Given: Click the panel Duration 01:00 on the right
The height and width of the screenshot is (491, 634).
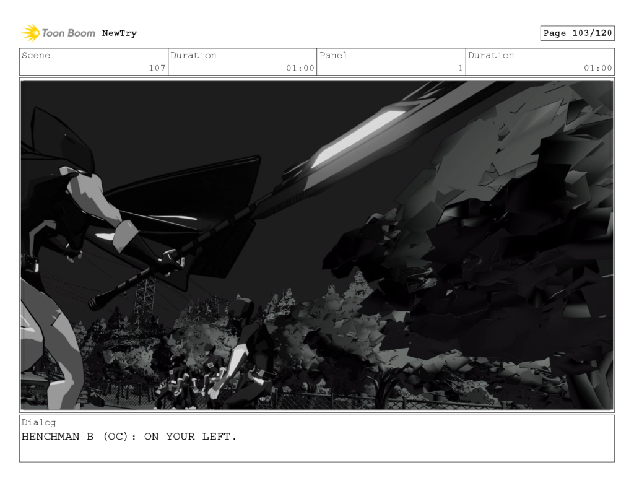Looking at the screenshot, I should [x=599, y=69].
